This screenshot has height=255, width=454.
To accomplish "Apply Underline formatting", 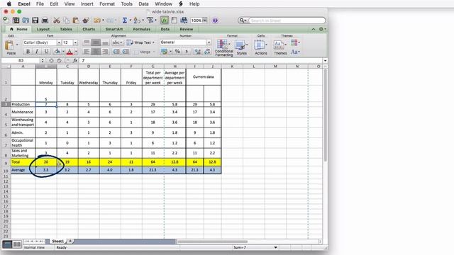I will click(46, 52).
